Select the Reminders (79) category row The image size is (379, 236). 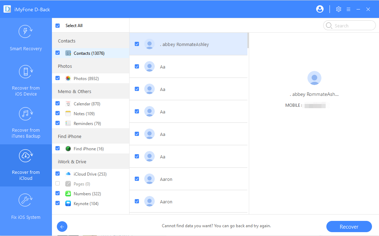(x=91, y=123)
